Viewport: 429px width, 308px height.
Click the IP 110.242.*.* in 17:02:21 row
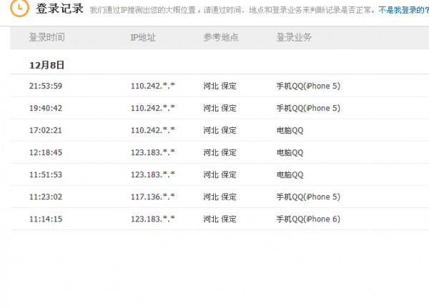[x=153, y=130]
